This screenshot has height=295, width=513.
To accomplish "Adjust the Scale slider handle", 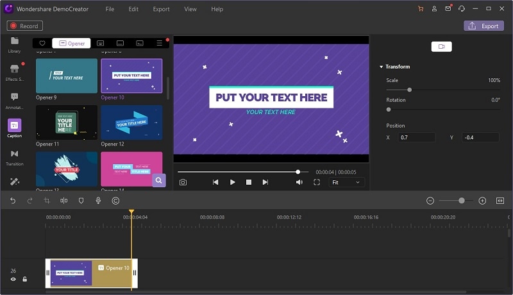I will (409, 90).
